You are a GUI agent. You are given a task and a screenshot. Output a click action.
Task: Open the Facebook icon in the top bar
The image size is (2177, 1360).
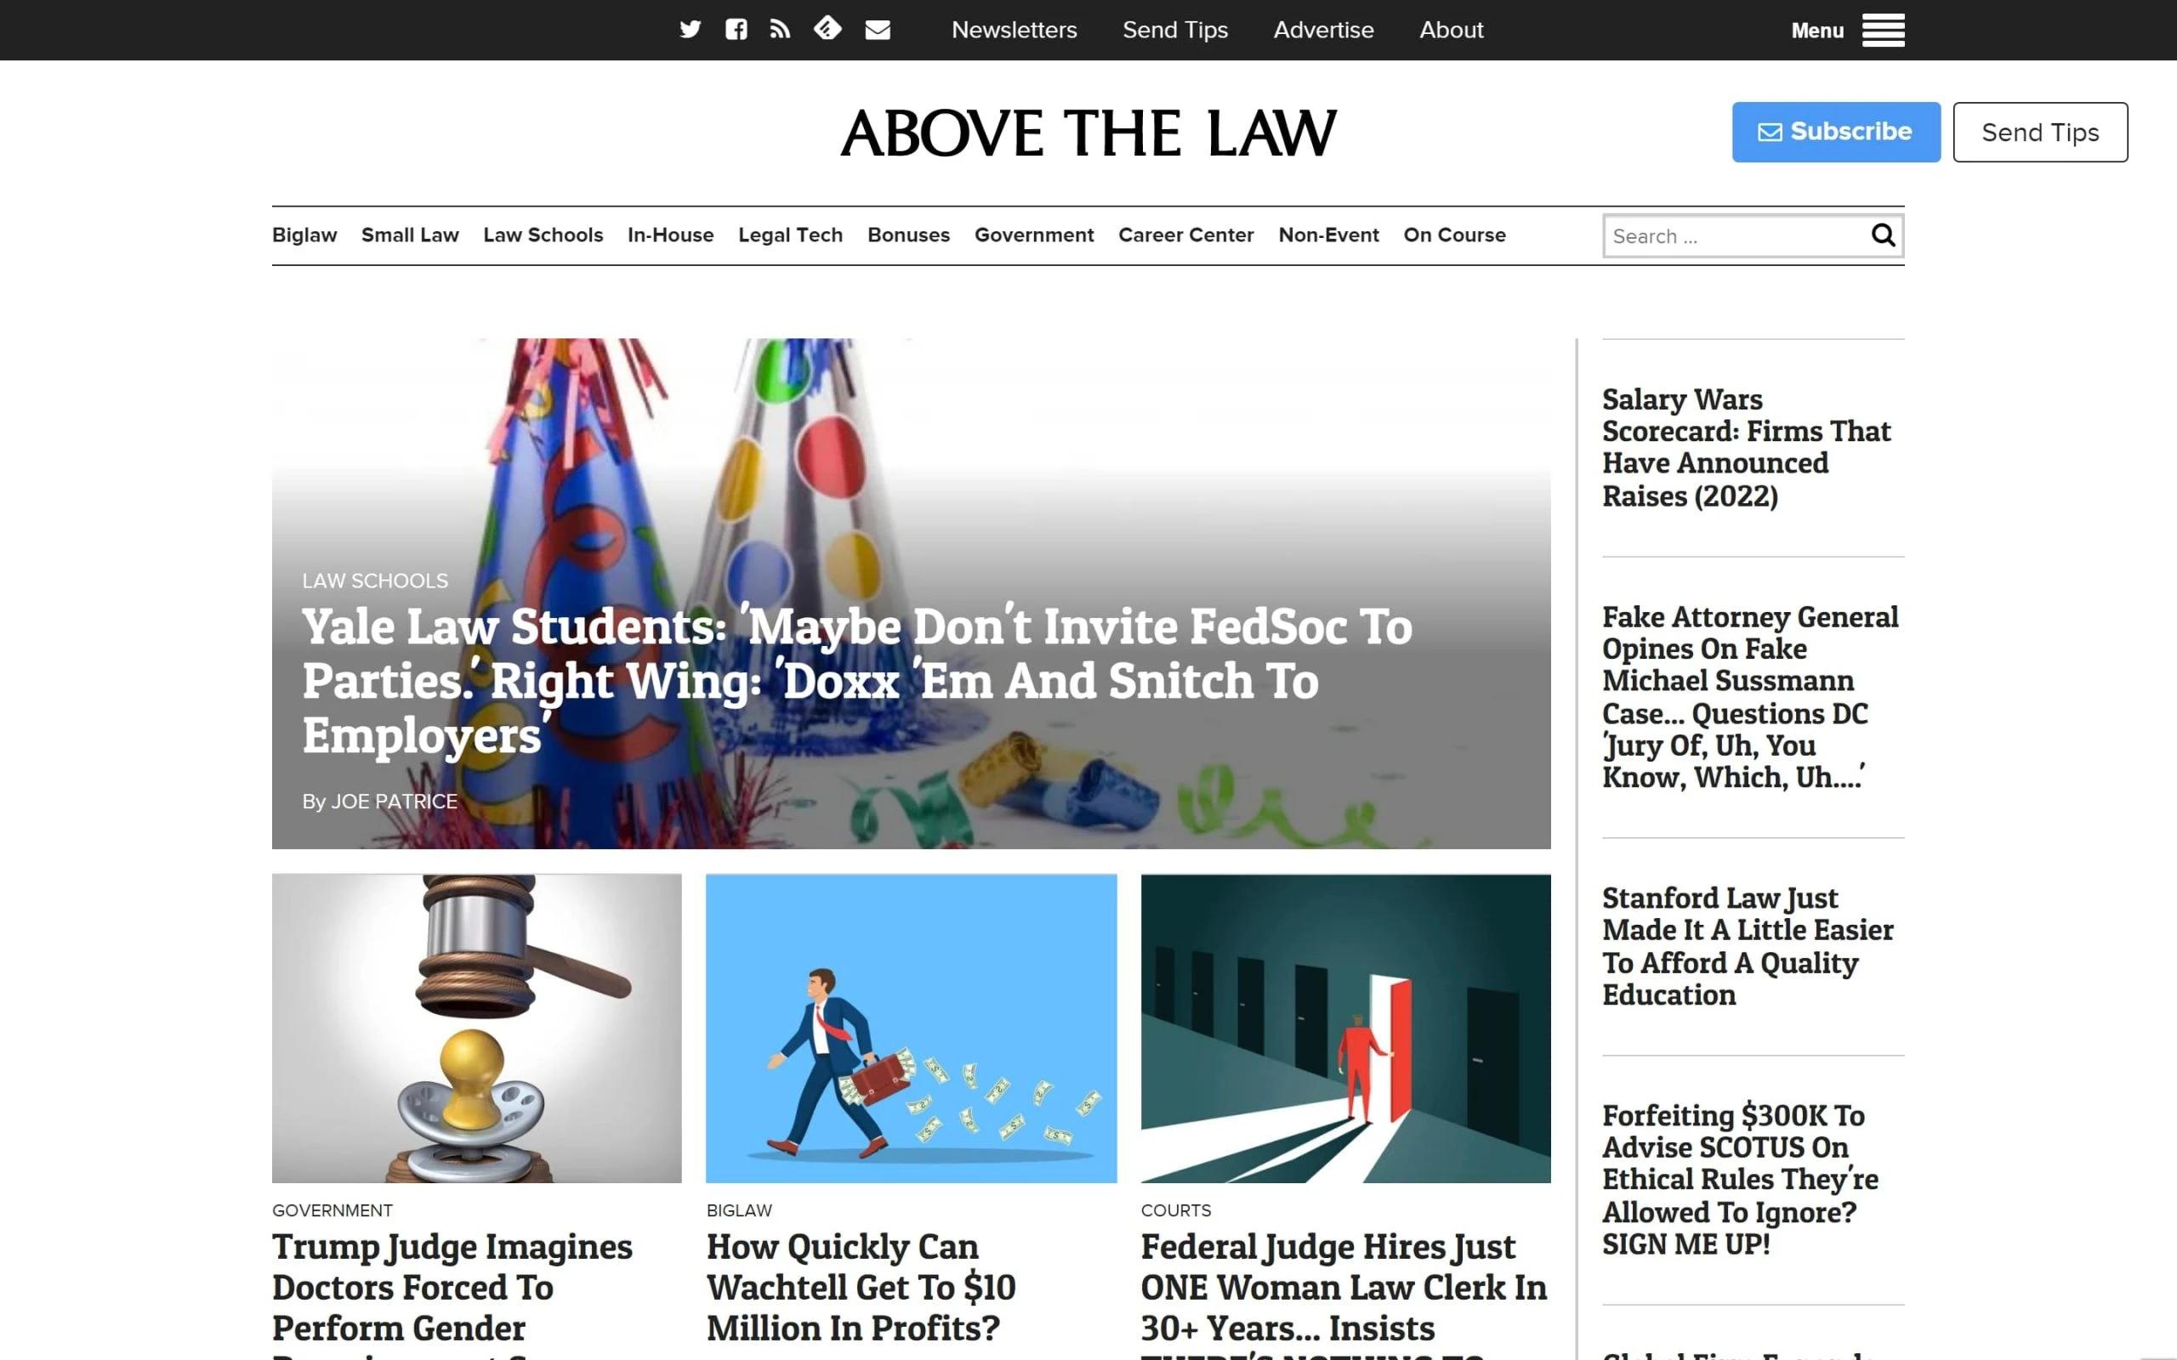(x=736, y=30)
